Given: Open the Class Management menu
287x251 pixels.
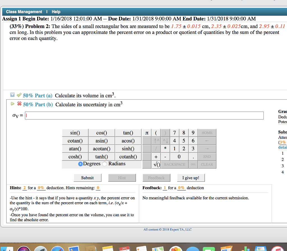Looking at the screenshot, I should point(24,12).
